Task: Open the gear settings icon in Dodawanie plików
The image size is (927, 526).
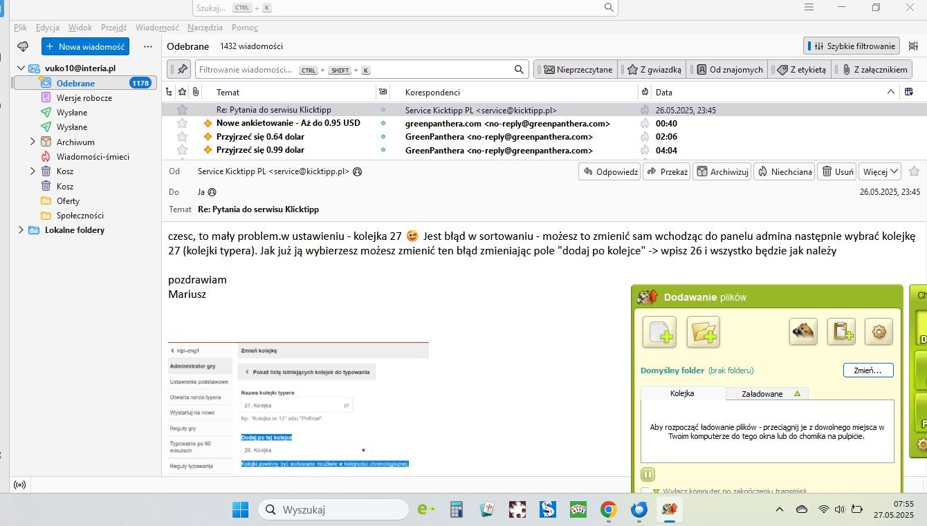Action: pos(879,332)
